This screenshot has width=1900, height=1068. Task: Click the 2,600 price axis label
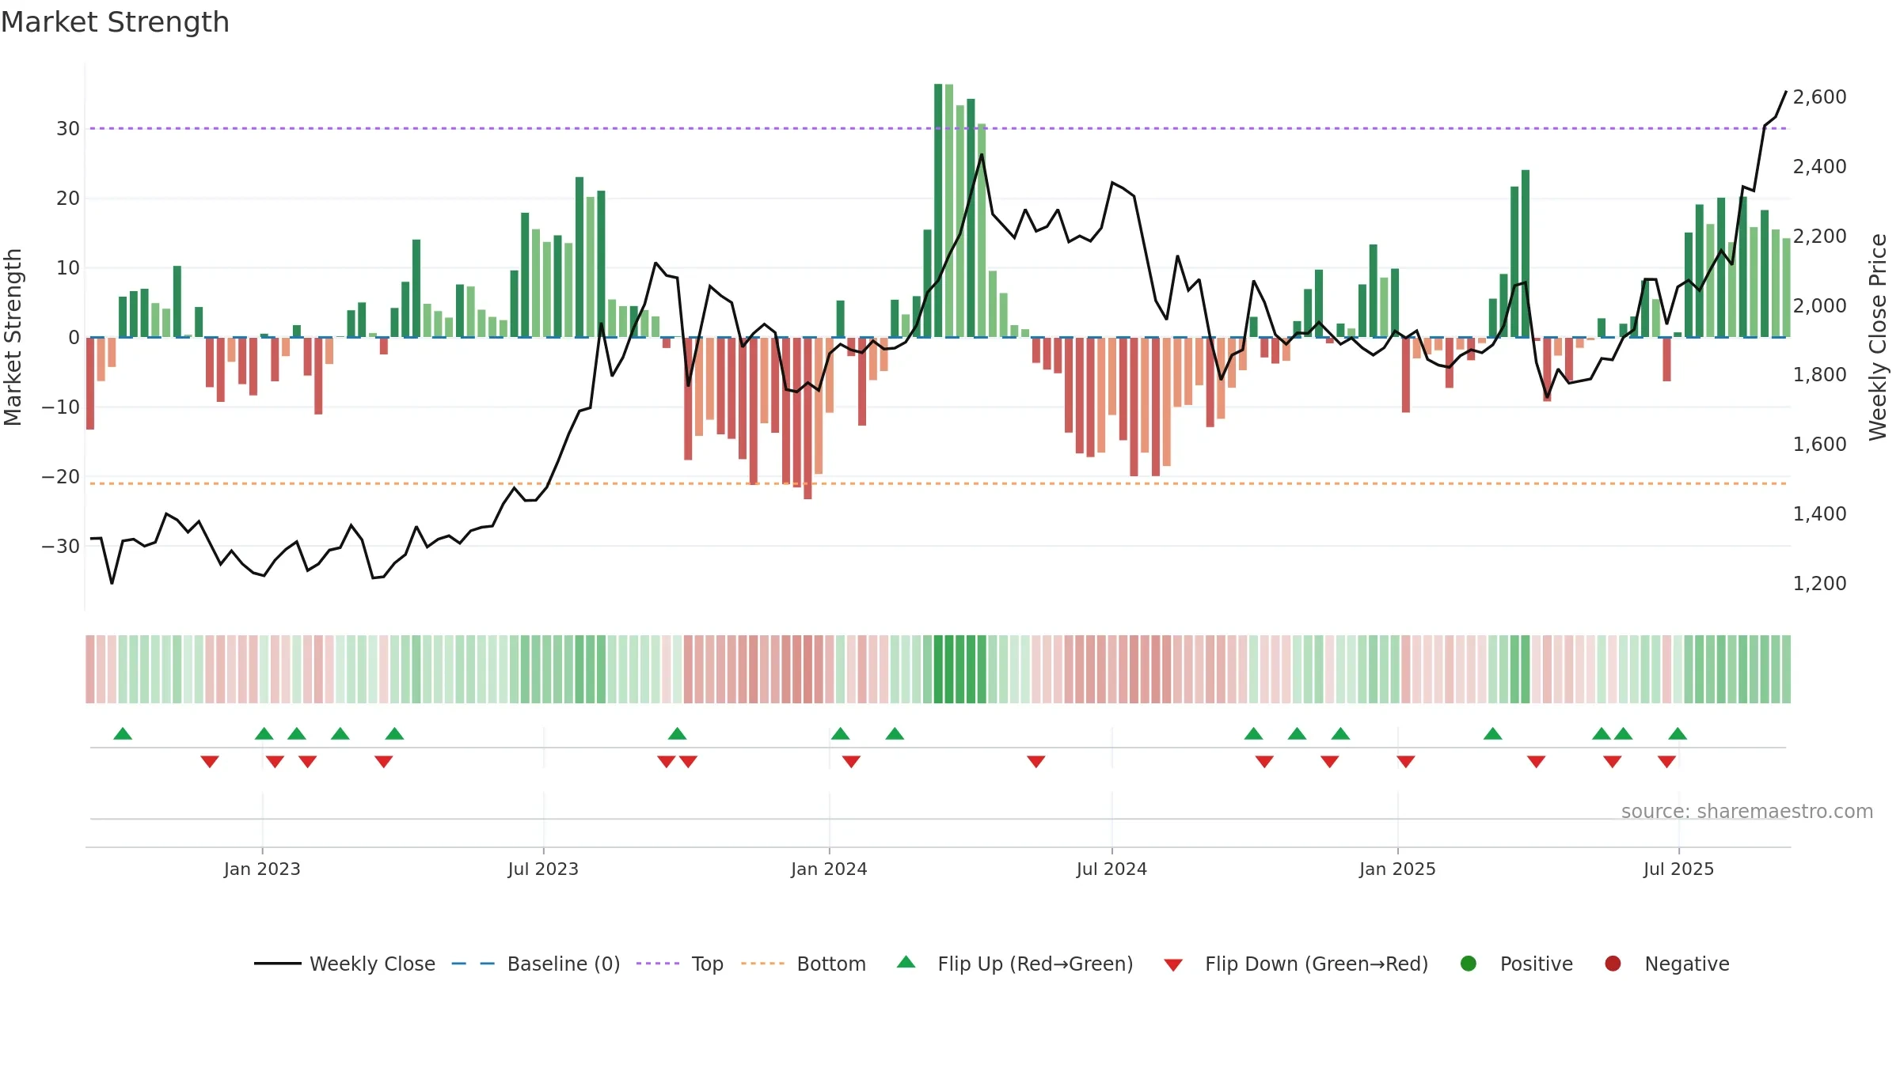(x=1820, y=97)
